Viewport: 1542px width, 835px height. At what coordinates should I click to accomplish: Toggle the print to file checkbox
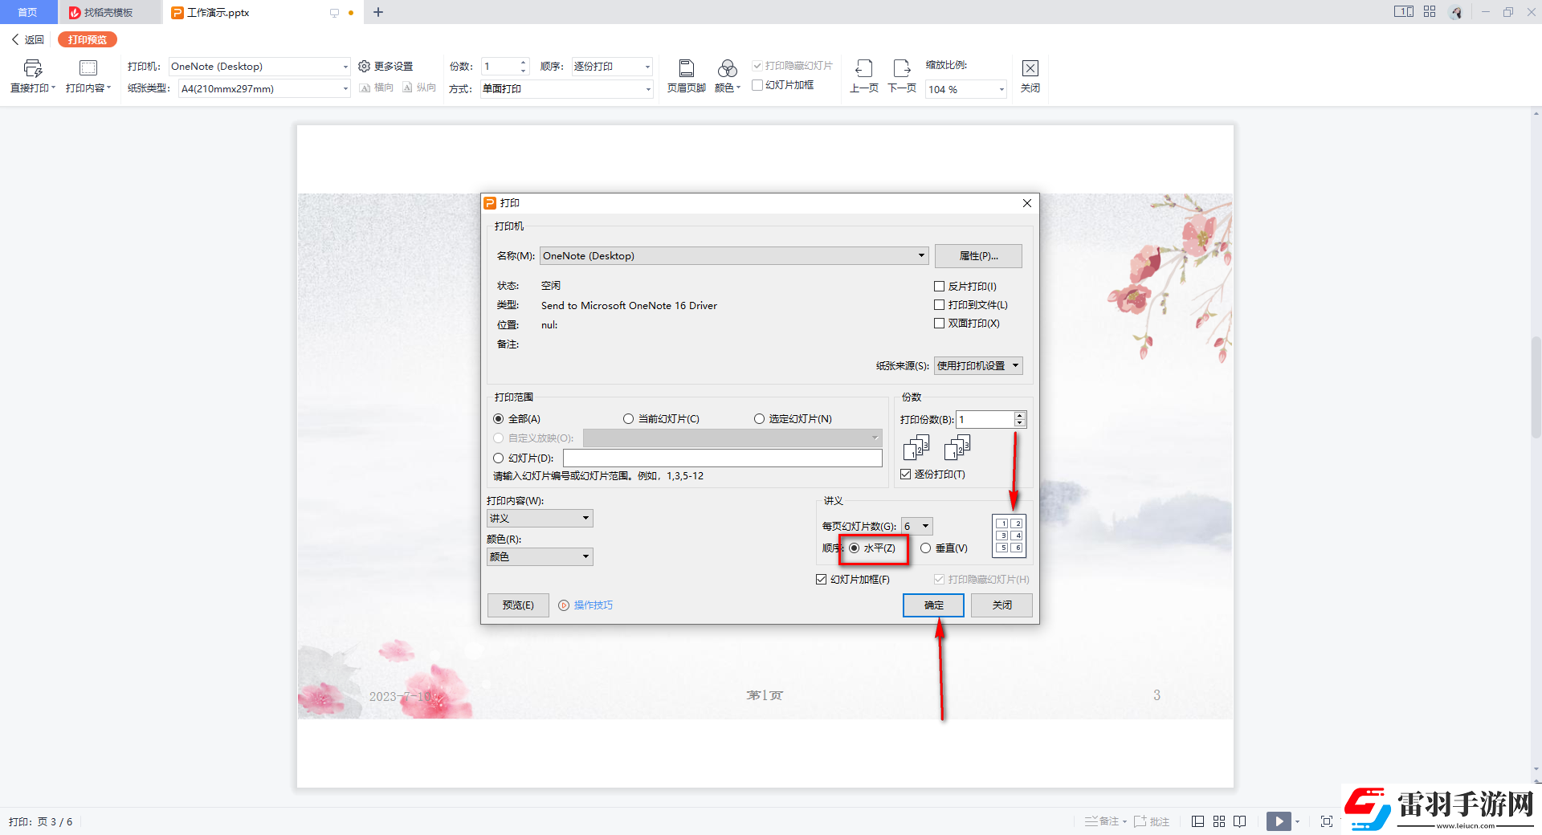click(939, 305)
